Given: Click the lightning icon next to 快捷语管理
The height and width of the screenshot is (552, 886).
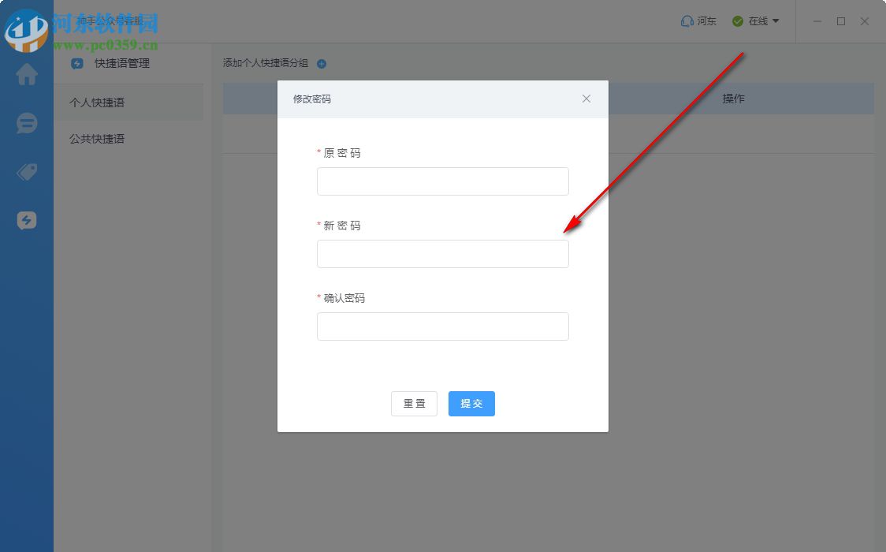Looking at the screenshot, I should click(x=76, y=64).
